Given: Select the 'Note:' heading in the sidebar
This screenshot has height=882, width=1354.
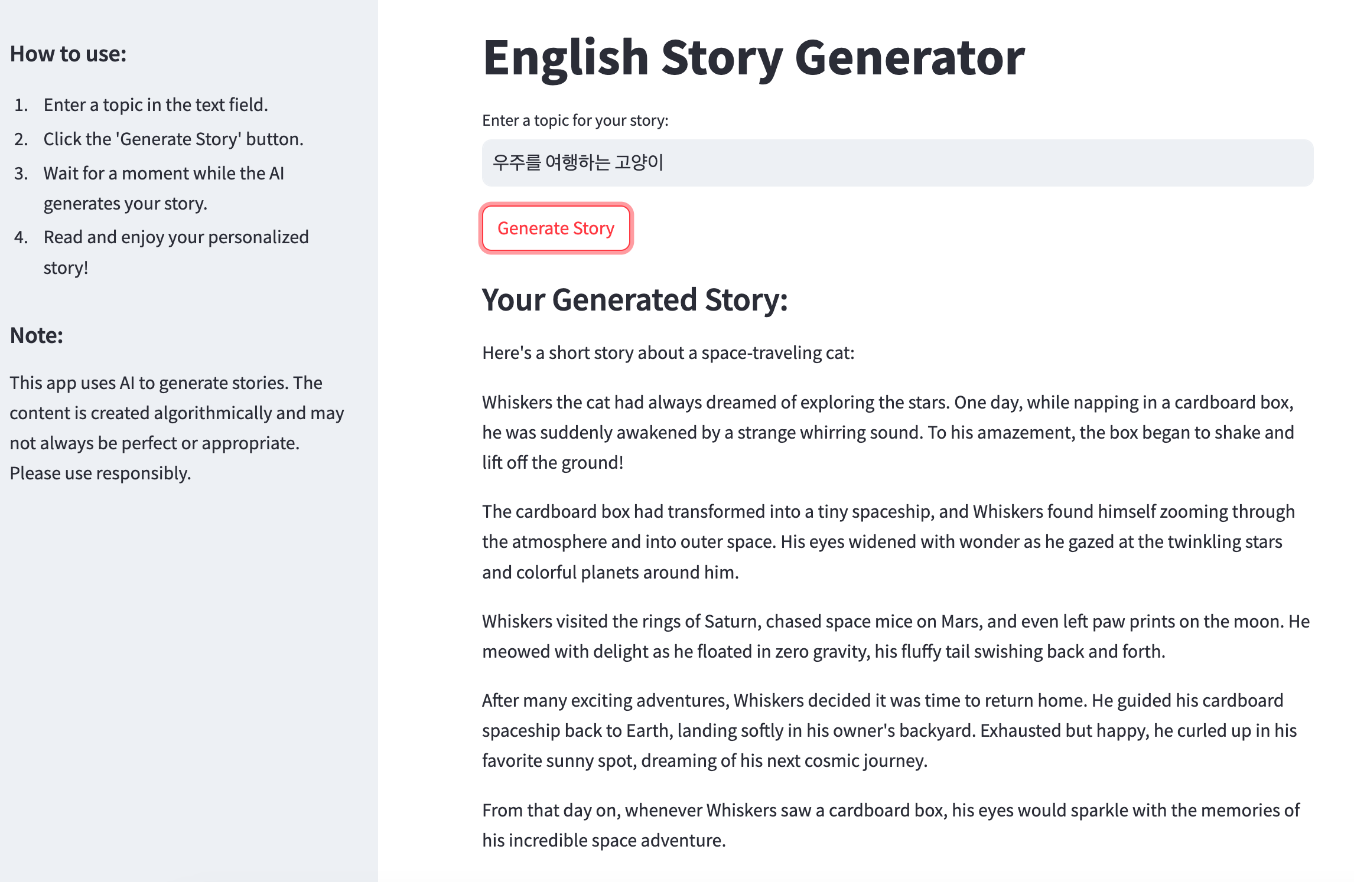Looking at the screenshot, I should pyautogui.click(x=37, y=335).
